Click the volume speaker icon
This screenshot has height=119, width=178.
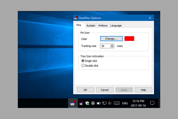pos(110,103)
